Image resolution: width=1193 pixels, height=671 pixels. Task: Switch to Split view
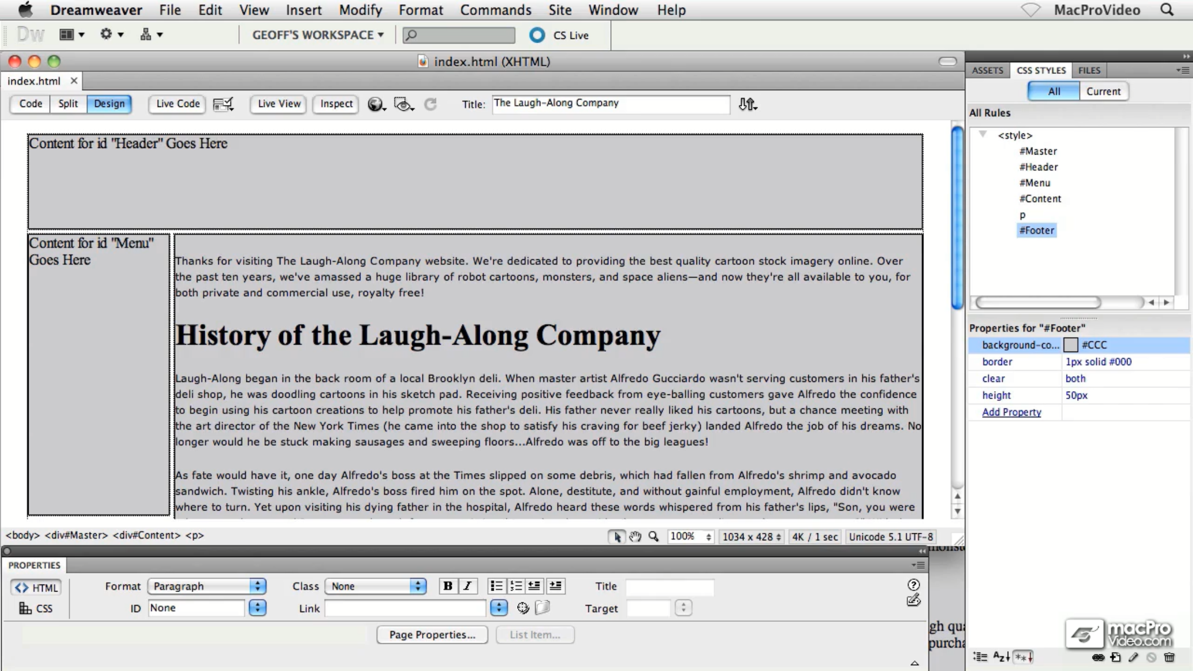click(68, 104)
